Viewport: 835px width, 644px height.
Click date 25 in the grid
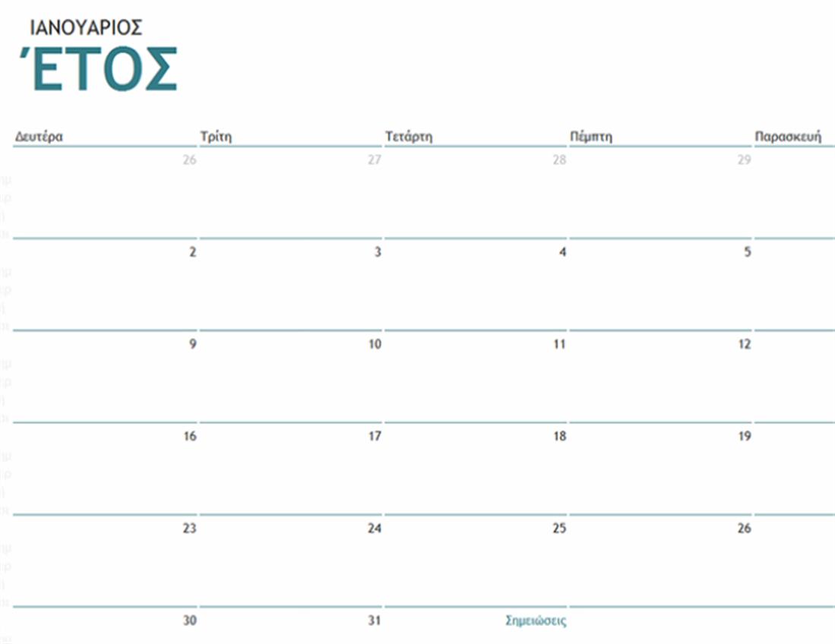coord(559,529)
